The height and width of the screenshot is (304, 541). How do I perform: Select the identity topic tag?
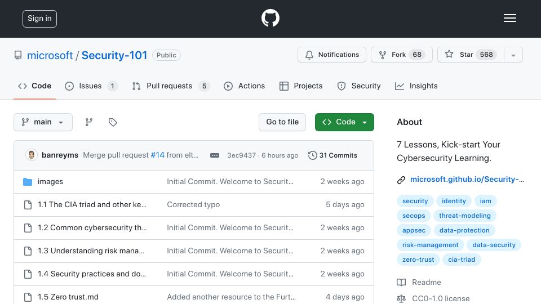coord(454,201)
